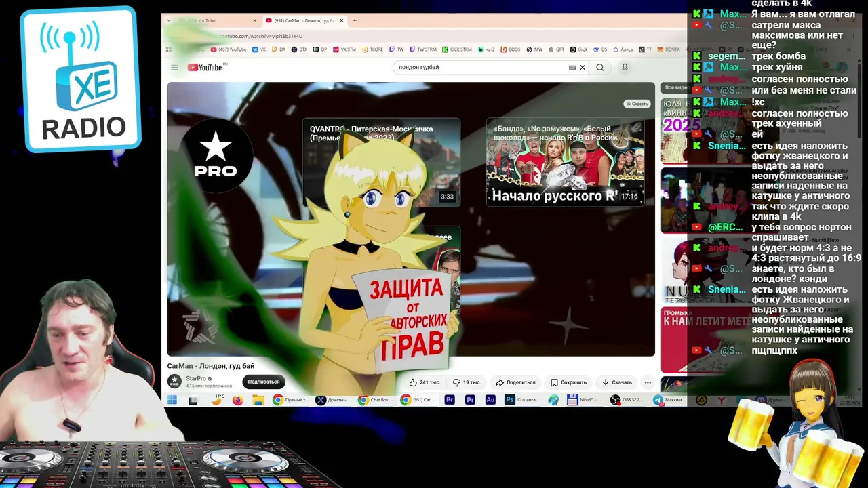Screen dimensions: 868x488
Task: Open the 'TW STRM' bookmark
Action: [x=422, y=49]
